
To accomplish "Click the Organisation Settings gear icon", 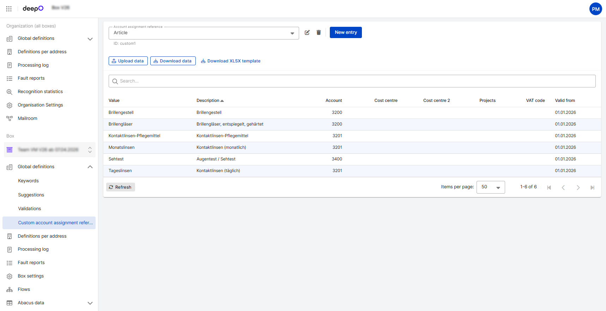I will click(10, 105).
